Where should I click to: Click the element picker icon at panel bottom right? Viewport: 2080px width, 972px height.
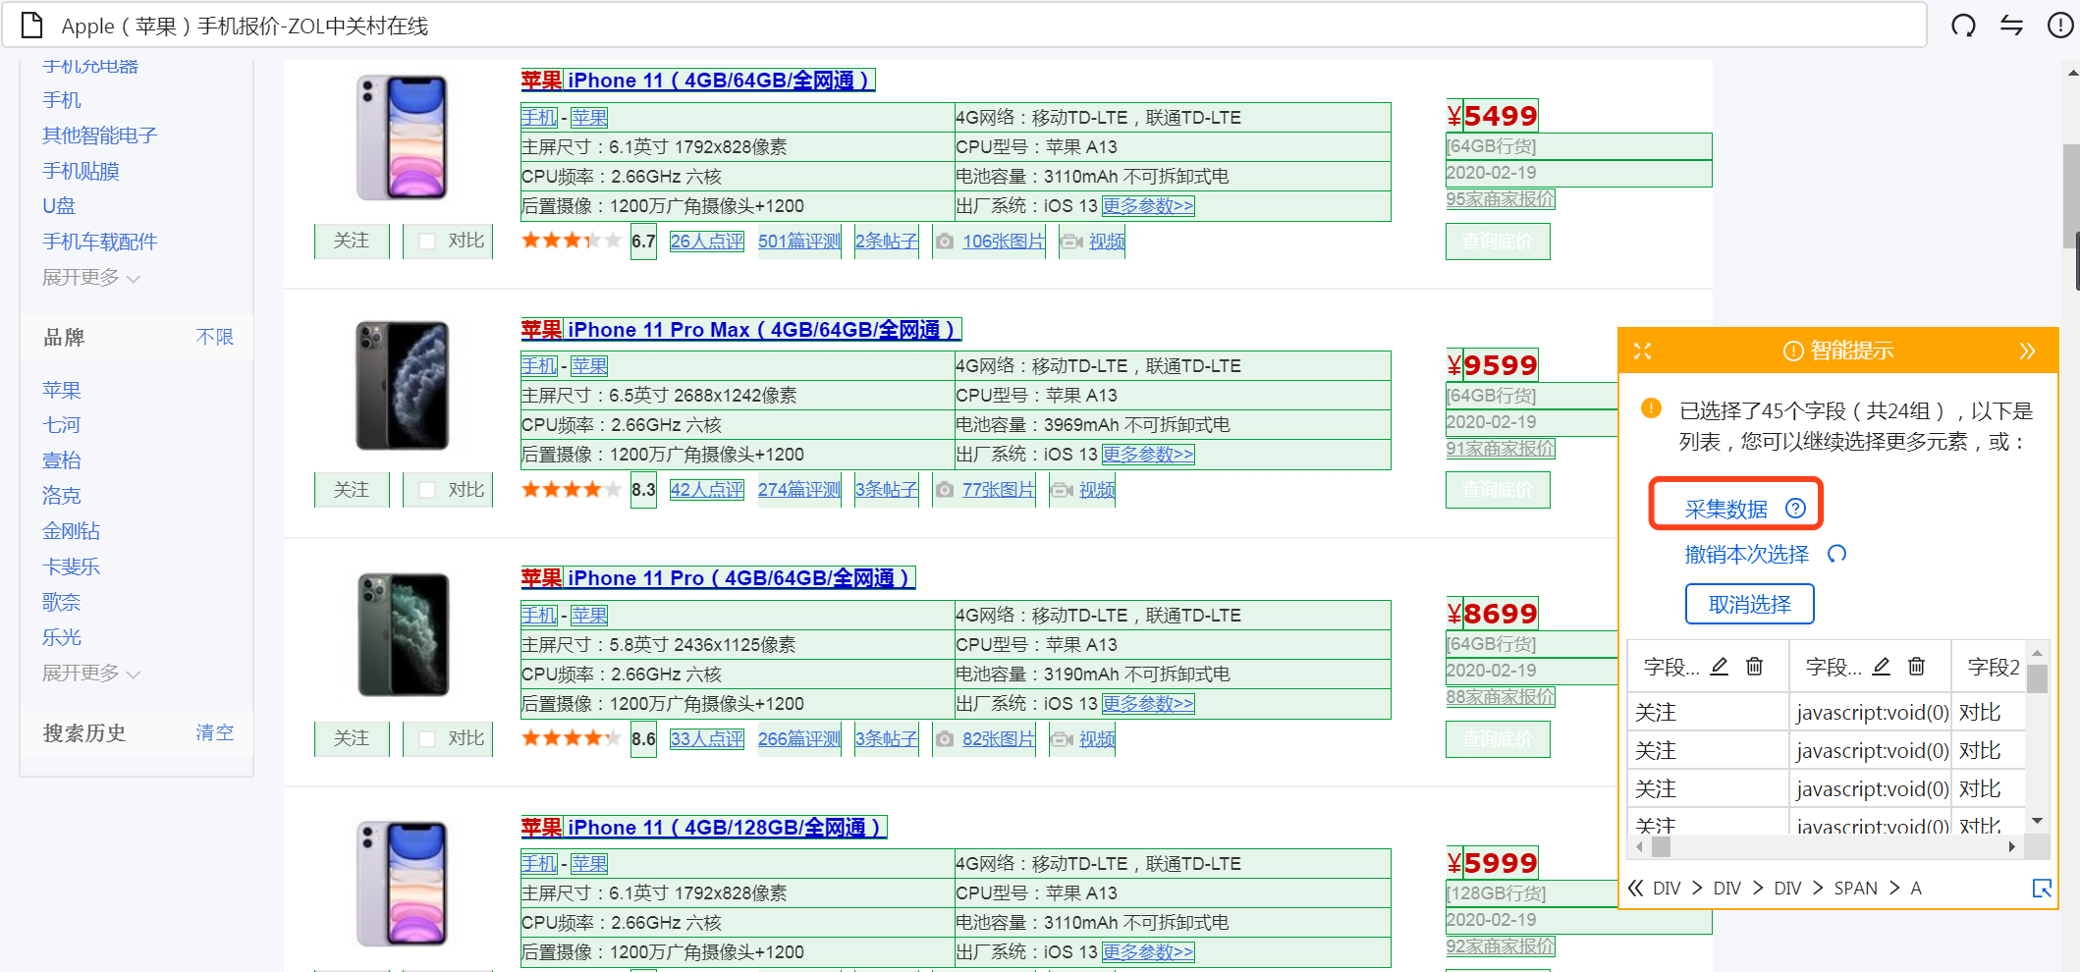tap(2042, 888)
